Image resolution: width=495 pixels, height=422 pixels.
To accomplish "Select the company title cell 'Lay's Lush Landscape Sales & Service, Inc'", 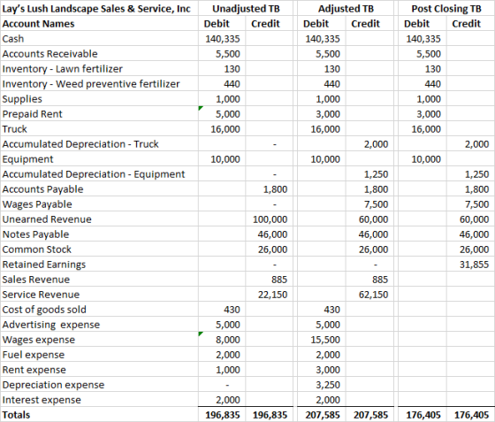I will [99, 8].
